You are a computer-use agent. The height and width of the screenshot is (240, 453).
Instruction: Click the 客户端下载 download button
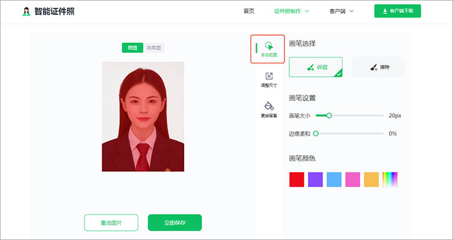397,11
